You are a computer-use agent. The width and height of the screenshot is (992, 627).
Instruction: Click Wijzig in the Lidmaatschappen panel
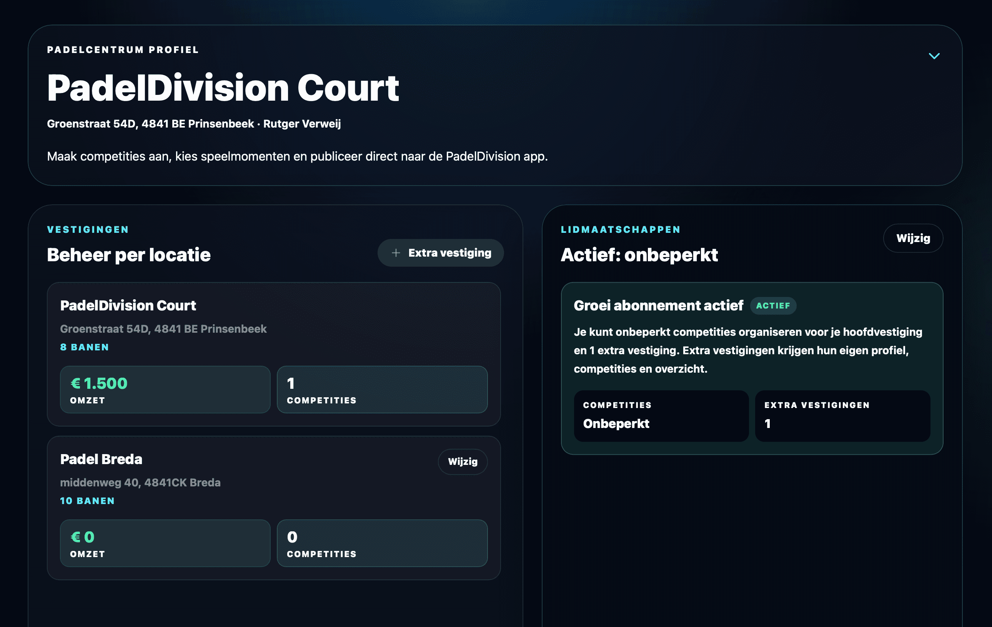[x=913, y=238]
